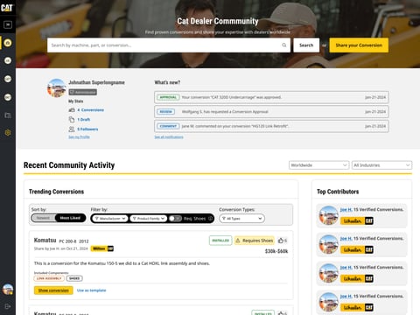Click the INSTALLED badge on Komatsu PC 200-8 card

coord(220,241)
